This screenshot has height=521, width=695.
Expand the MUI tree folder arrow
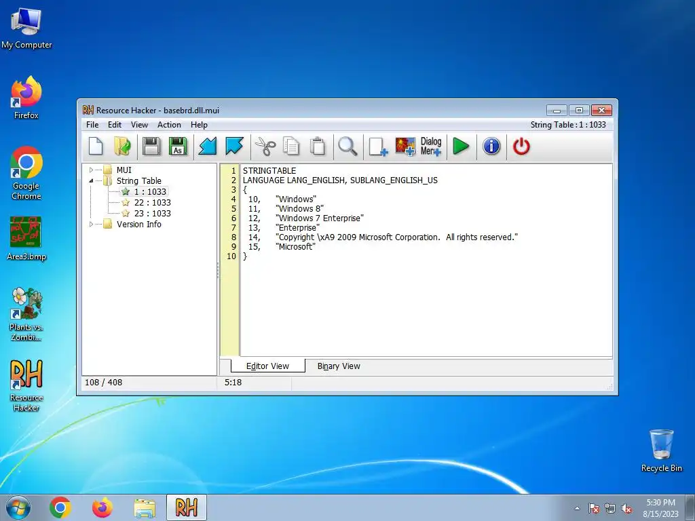tap(91, 170)
